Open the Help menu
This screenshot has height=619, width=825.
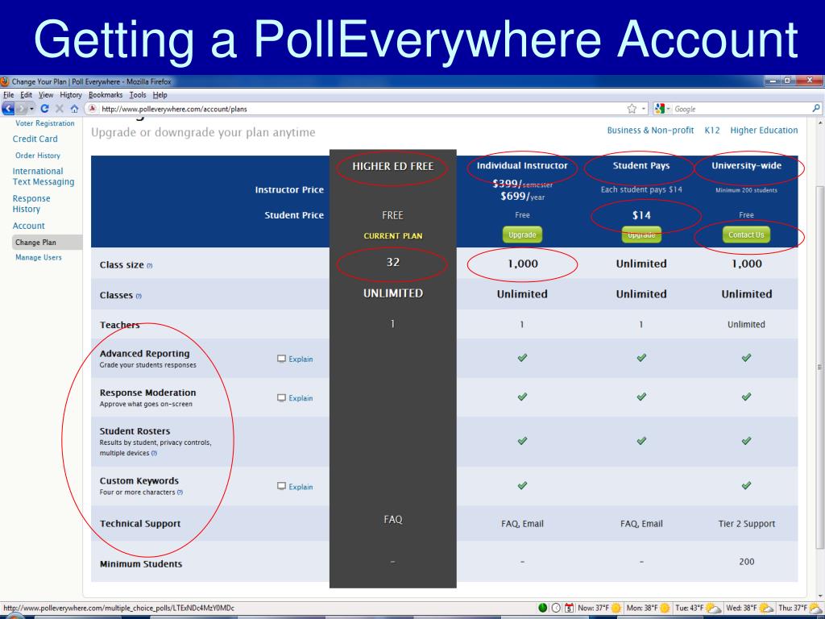pyautogui.click(x=160, y=95)
